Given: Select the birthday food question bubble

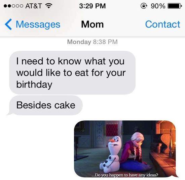Looking at the screenshot, I should click(x=72, y=73).
